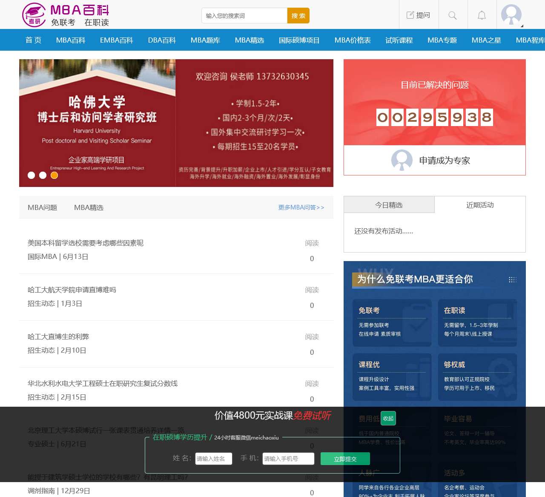Switch to the MBA问题 tab

point(42,207)
